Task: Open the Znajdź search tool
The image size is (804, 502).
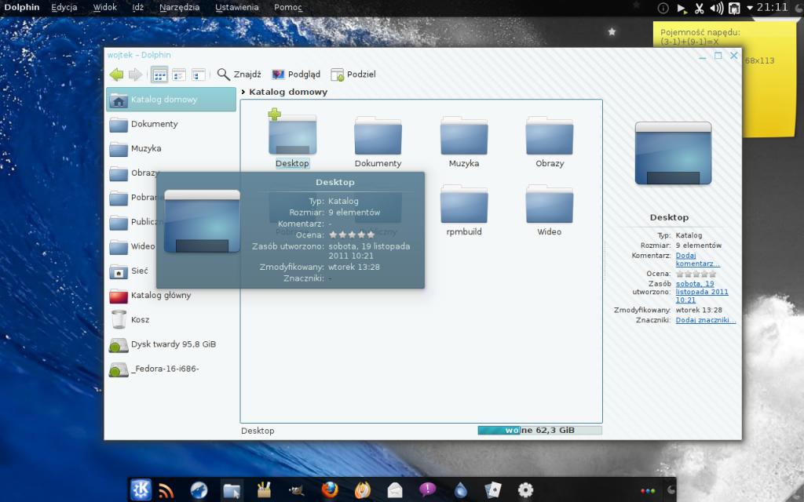Action: [239, 75]
